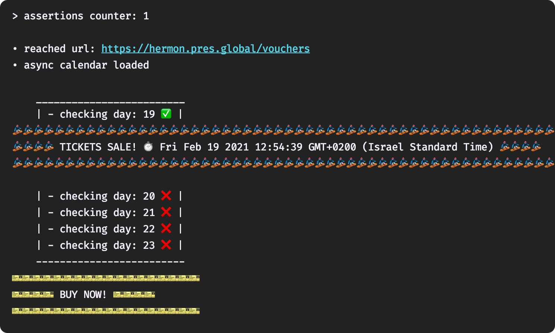Click the green checkmark beside day 19

coord(166,114)
